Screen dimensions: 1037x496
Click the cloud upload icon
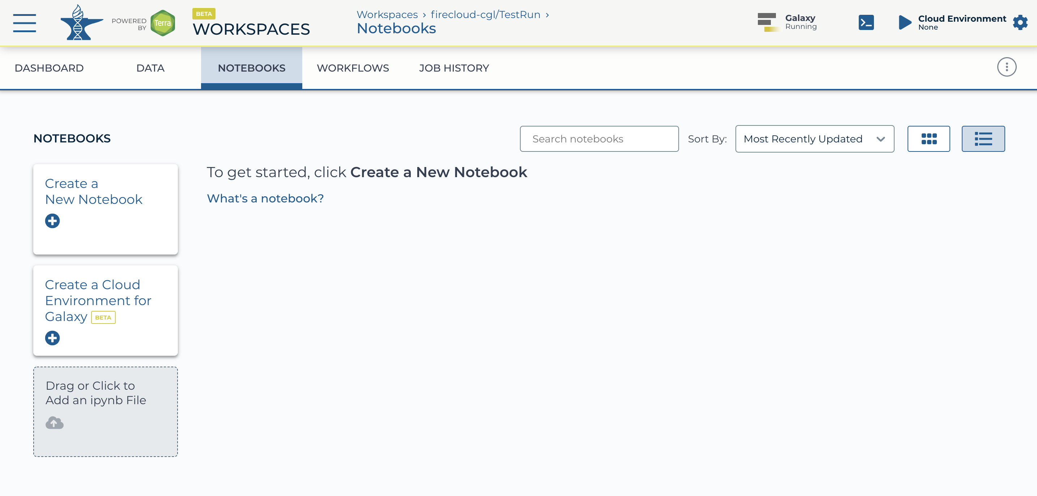point(54,423)
